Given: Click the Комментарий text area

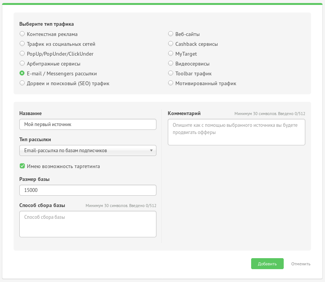Looking at the screenshot, I should click(236, 132).
